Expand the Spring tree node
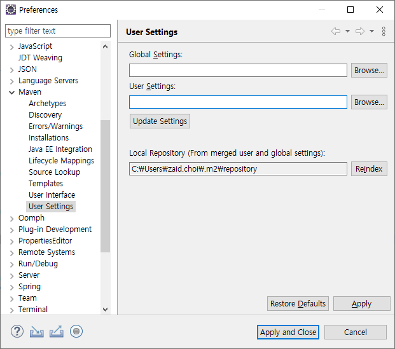 click(11, 287)
